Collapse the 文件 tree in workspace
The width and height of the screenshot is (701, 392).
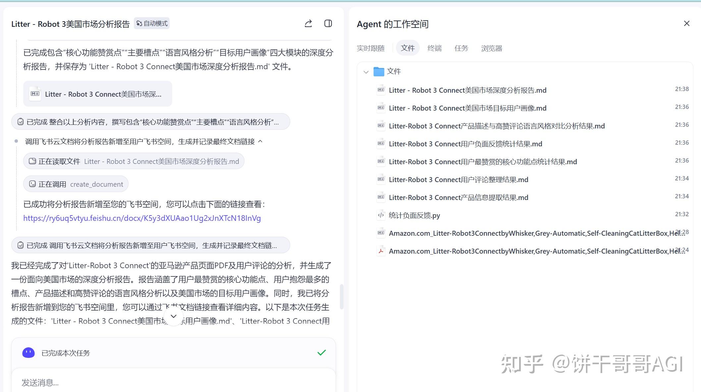pos(366,72)
